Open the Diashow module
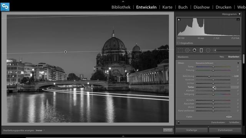The width and height of the screenshot is (246, 138). [201, 7]
